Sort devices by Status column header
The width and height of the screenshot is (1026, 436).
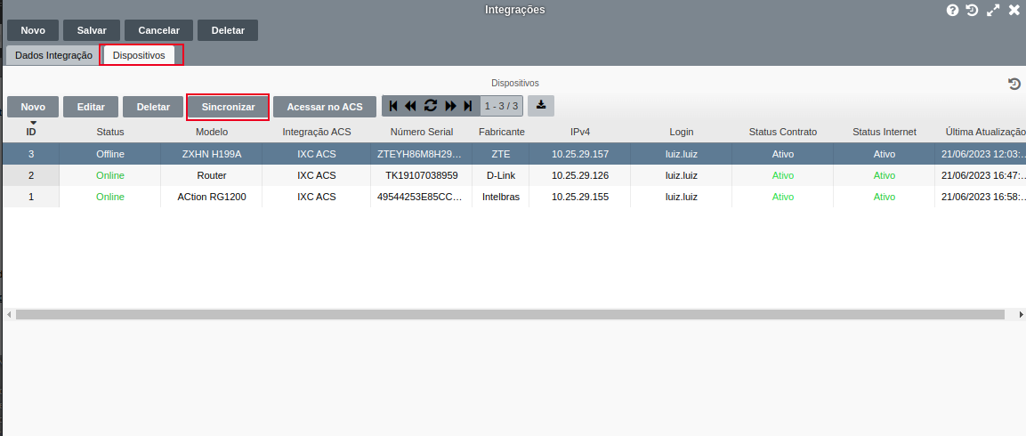click(110, 132)
